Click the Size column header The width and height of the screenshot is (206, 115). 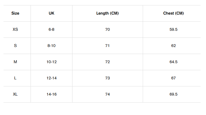tap(15, 13)
